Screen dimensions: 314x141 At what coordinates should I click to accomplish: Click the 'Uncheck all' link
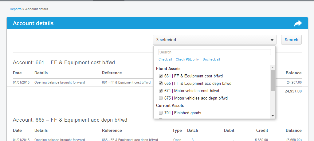(211, 59)
